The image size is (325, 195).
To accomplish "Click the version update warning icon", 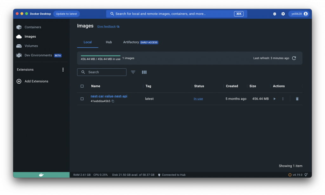I will (x=290, y=175).
